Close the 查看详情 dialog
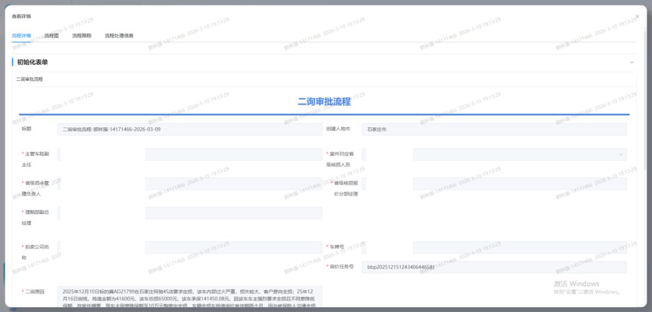Viewport: 652px width, 312px height. coord(637,16)
